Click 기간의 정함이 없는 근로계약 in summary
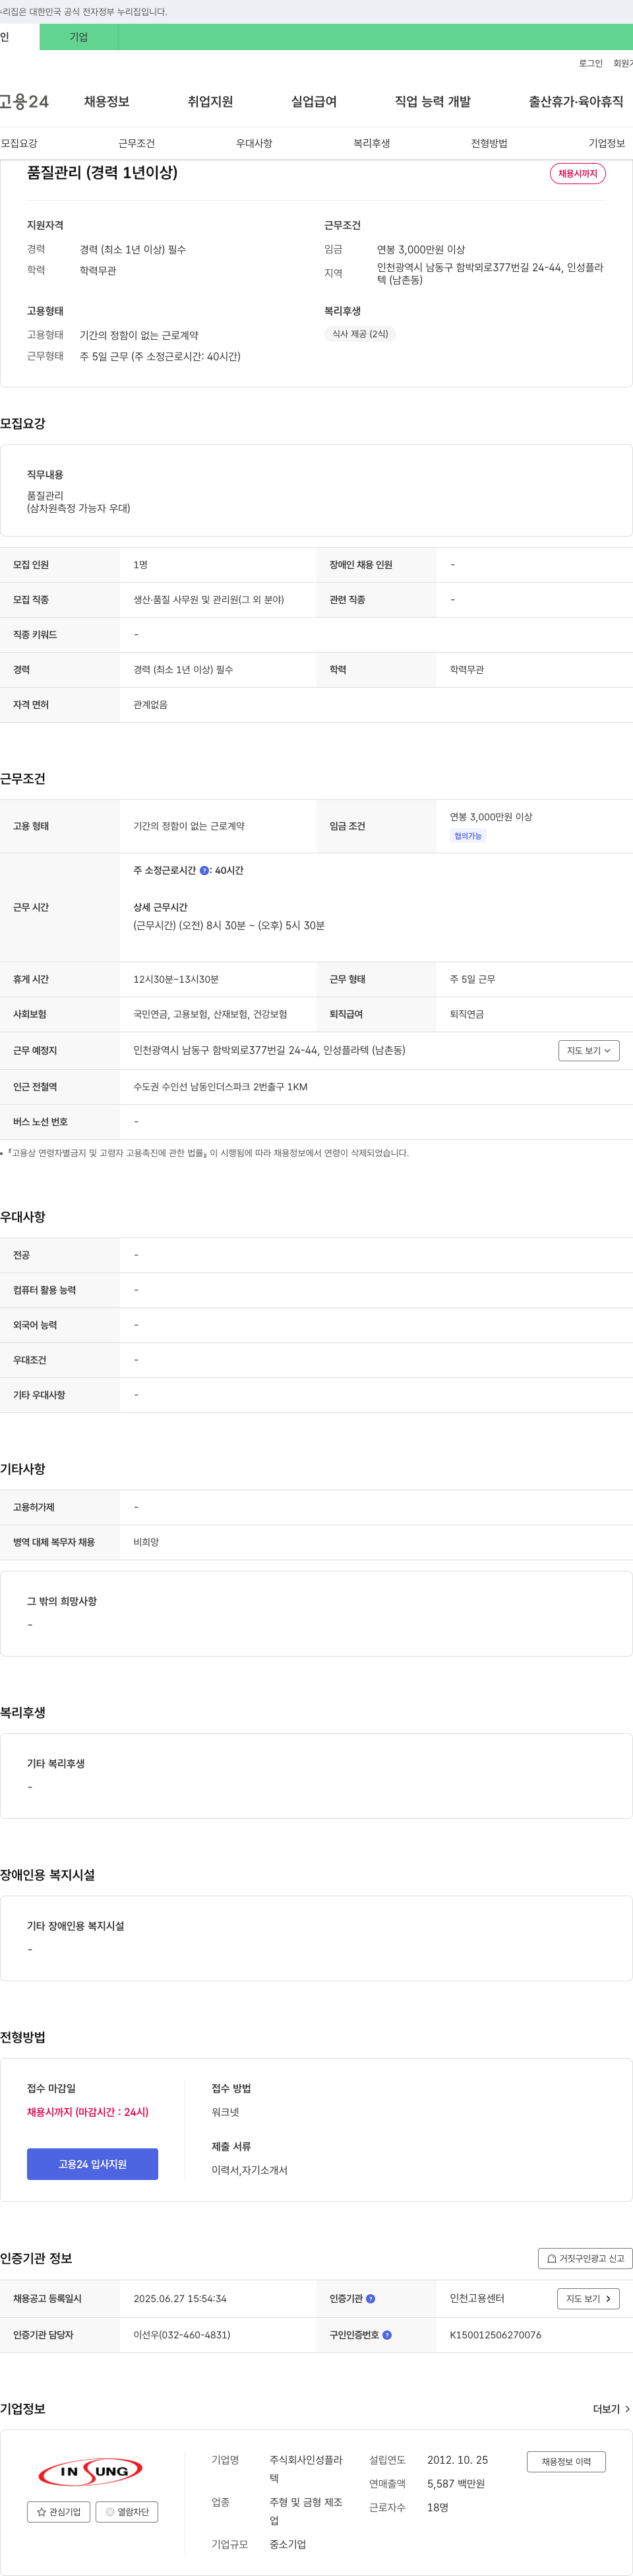633x2576 pixels. click(138, 335)
